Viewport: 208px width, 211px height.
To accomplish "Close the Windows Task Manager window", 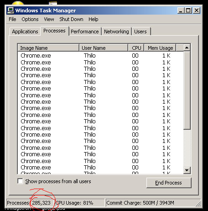I will click(197, 11).
